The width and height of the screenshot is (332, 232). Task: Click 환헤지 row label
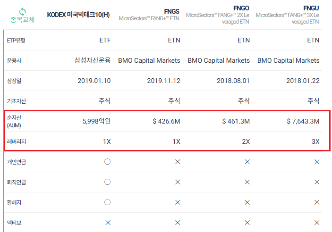[14, 203]
